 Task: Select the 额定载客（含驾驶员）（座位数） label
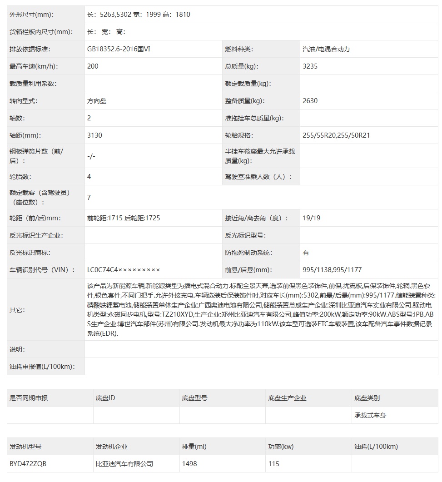(x=40, y=197)
